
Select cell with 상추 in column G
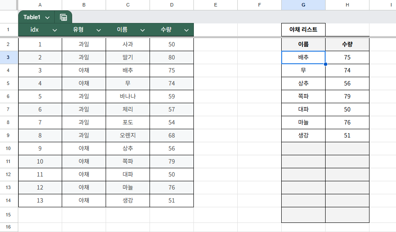(303, 83)
